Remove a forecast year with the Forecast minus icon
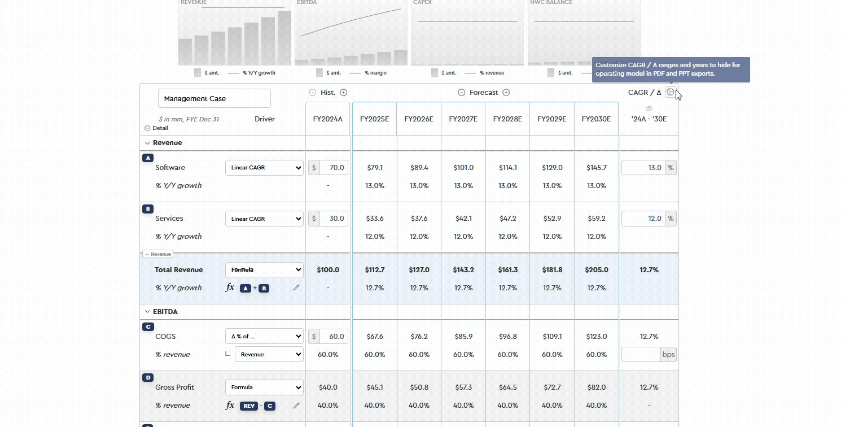This screenshot has height=427, width=841. (461, 92)
